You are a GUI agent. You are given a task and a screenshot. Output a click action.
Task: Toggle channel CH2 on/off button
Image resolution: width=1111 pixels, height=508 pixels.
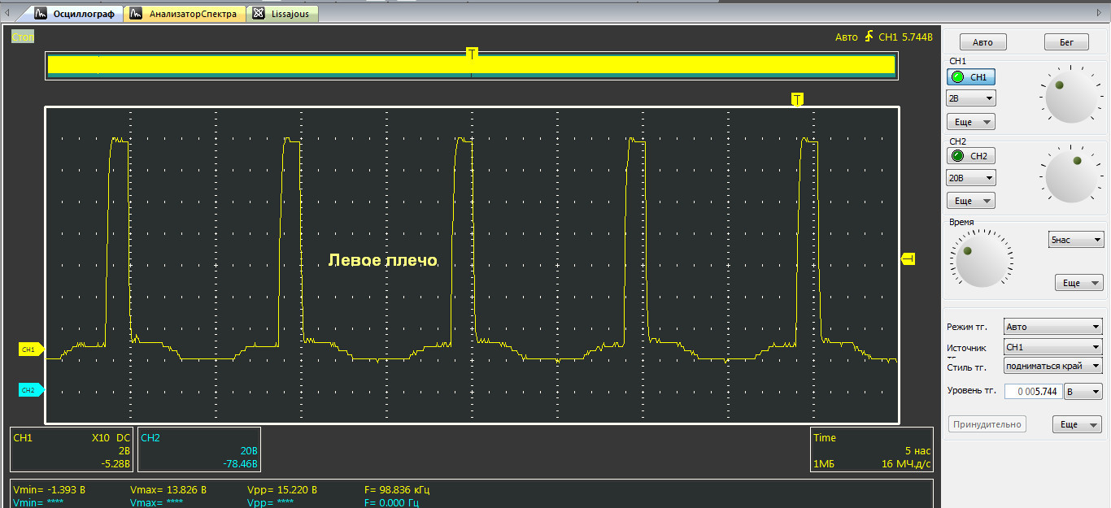point(970,156)
